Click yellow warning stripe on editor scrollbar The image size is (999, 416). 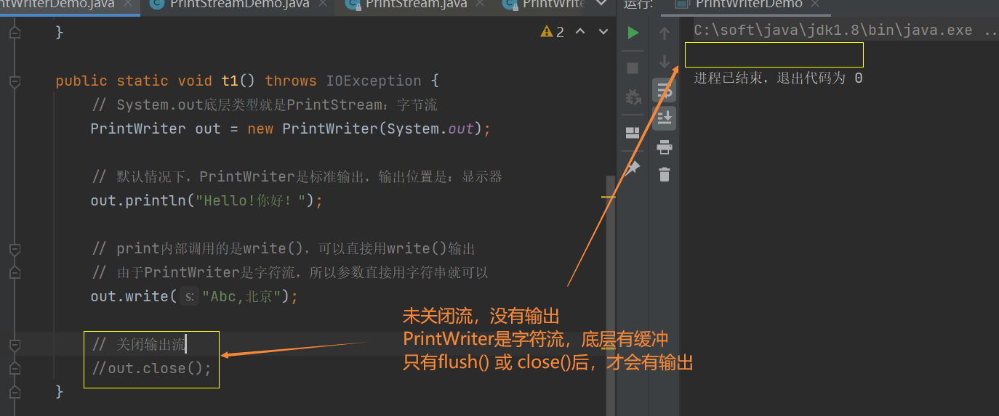point(608,197)
